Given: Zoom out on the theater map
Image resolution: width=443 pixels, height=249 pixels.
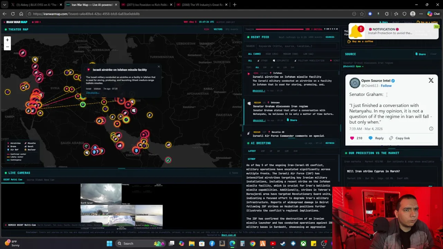Looking at the screenshot, I should point(7,47).
